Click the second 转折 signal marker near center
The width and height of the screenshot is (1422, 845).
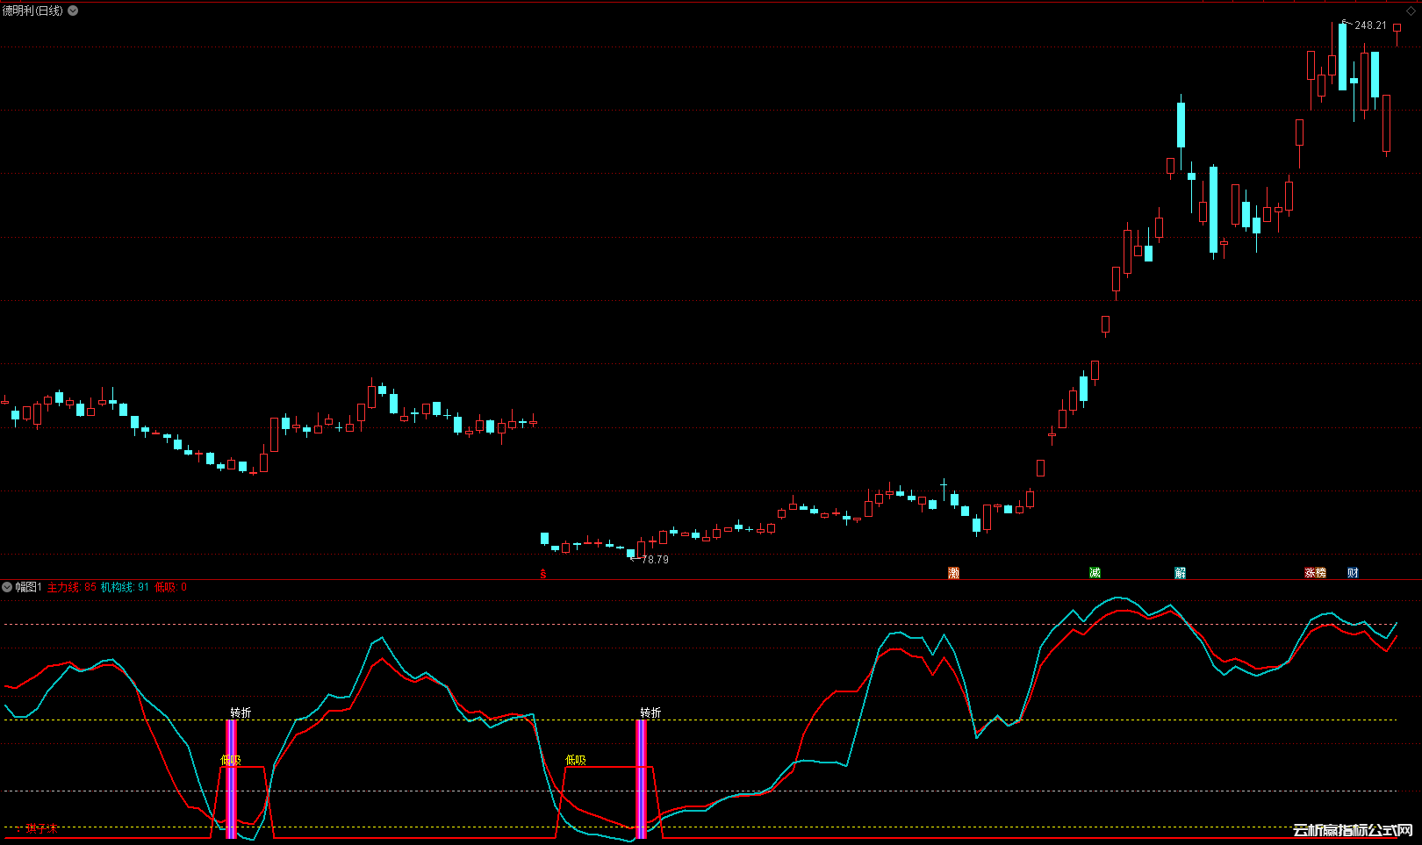(x=650, y=713)
